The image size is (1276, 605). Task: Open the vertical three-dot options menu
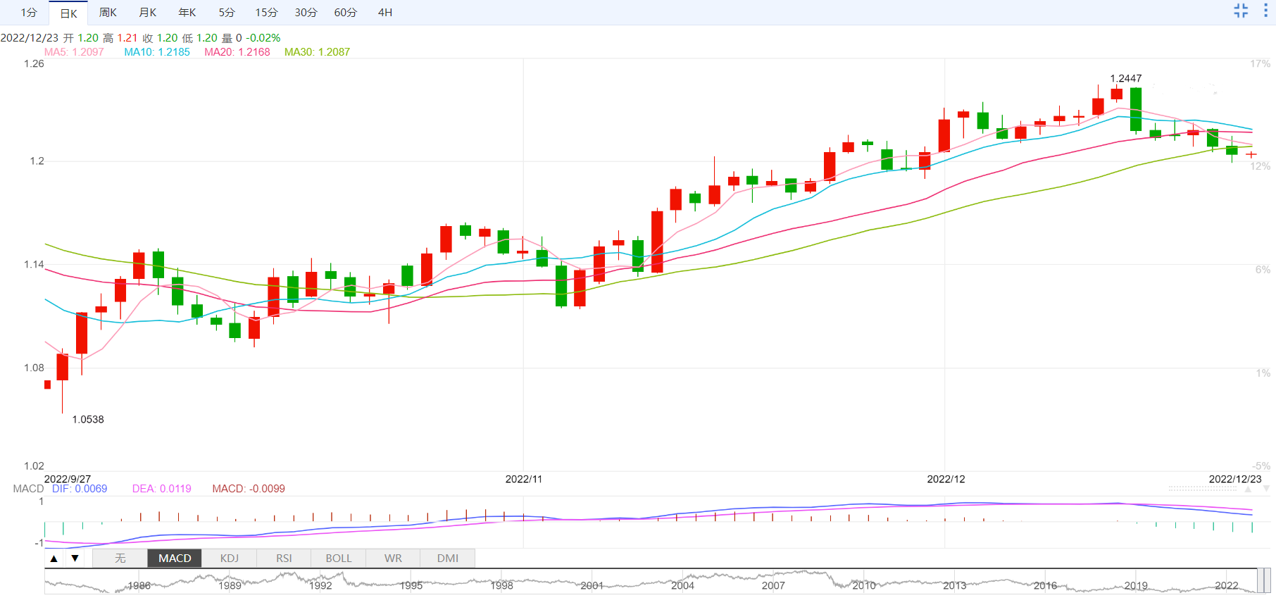tap(1265, 11)
